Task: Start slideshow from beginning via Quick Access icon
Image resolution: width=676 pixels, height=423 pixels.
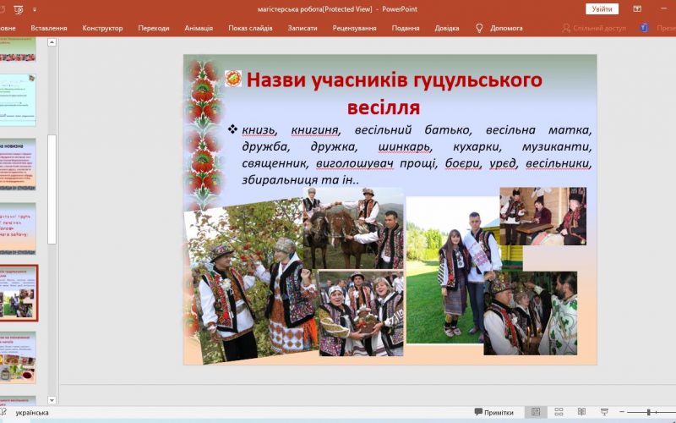Action: point(18,9)
